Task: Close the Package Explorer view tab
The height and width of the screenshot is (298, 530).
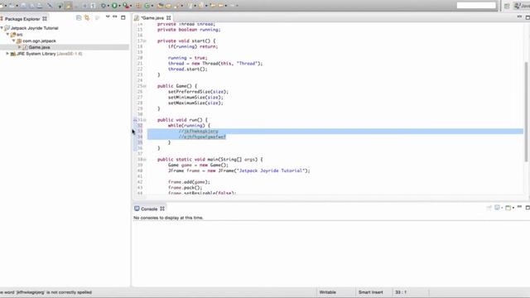Action: click(x=45, y=19)
